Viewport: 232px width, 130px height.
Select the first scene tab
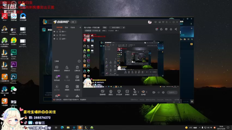pos(59,27)
